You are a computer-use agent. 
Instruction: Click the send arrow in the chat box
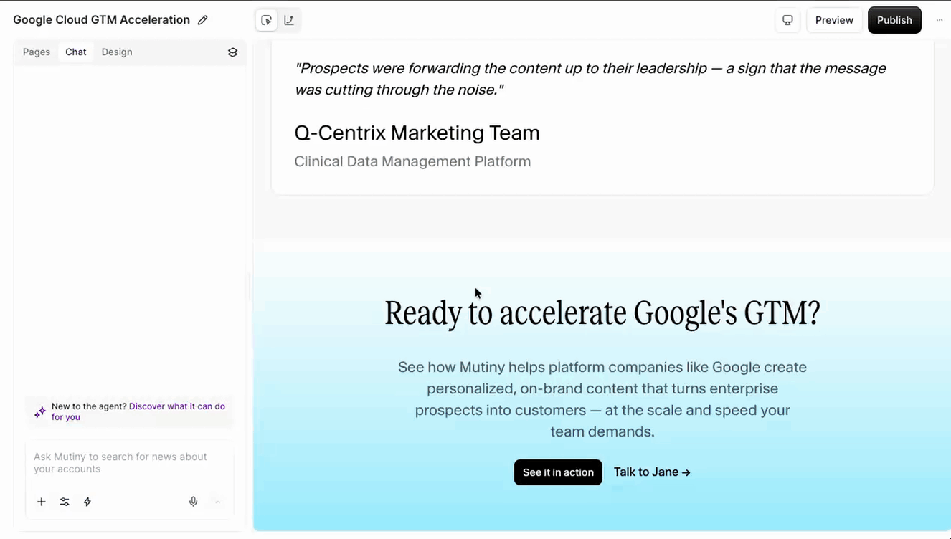(x=217, y=502)
